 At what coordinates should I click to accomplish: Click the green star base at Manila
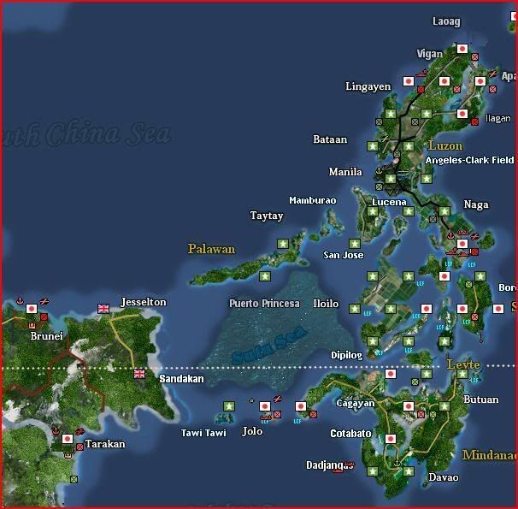pos(391,179)
